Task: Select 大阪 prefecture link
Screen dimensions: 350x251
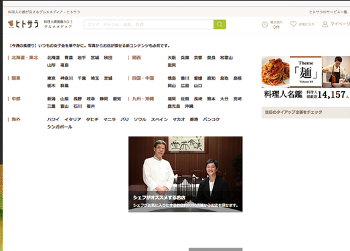Action: (171, 58)
